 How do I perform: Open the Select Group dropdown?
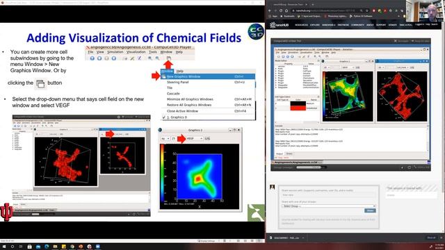coord(329,206)
